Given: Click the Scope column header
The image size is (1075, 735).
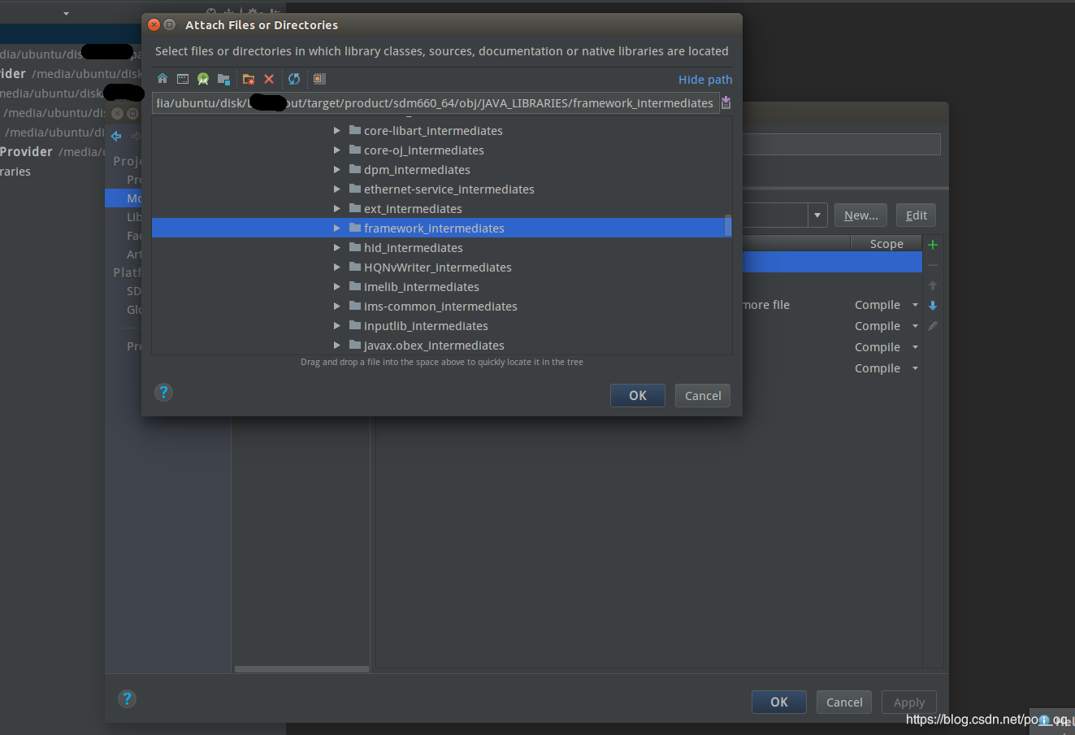Looking at the screenshot, I should point(886,244).
